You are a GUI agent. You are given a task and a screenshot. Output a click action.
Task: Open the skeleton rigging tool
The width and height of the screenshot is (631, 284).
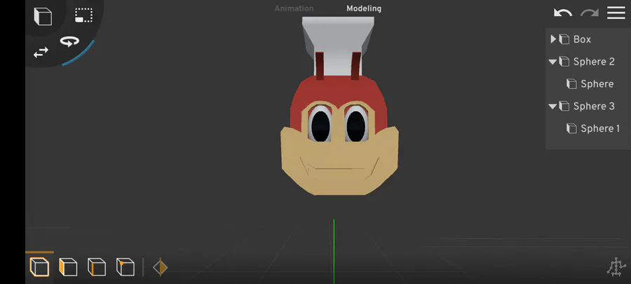(616, 267)
